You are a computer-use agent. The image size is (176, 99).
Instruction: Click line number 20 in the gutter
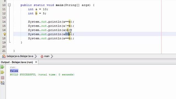(x=4, y=46)
